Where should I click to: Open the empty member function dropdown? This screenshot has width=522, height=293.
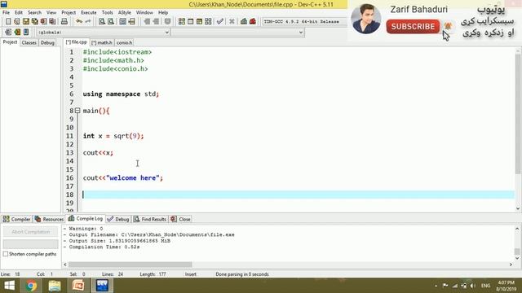pos(237,33)
